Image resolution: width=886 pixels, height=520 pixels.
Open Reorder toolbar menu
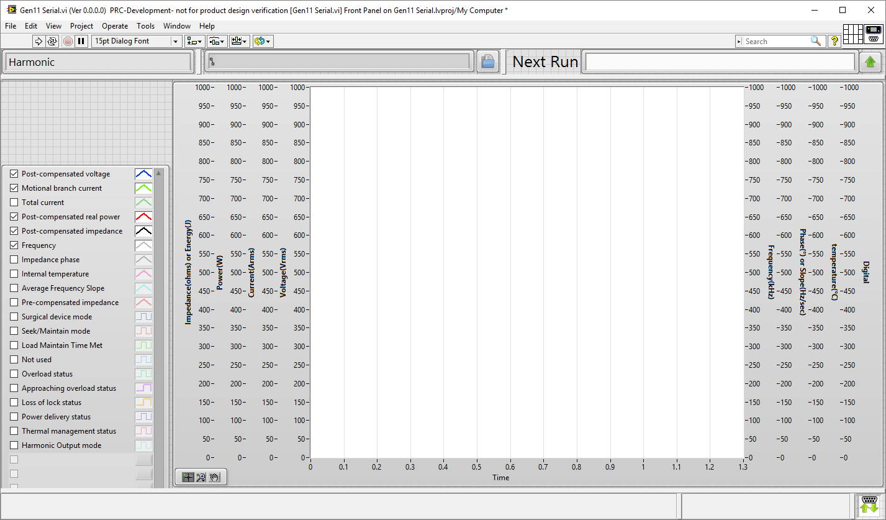pyautogui.click(x=263, y=41)
